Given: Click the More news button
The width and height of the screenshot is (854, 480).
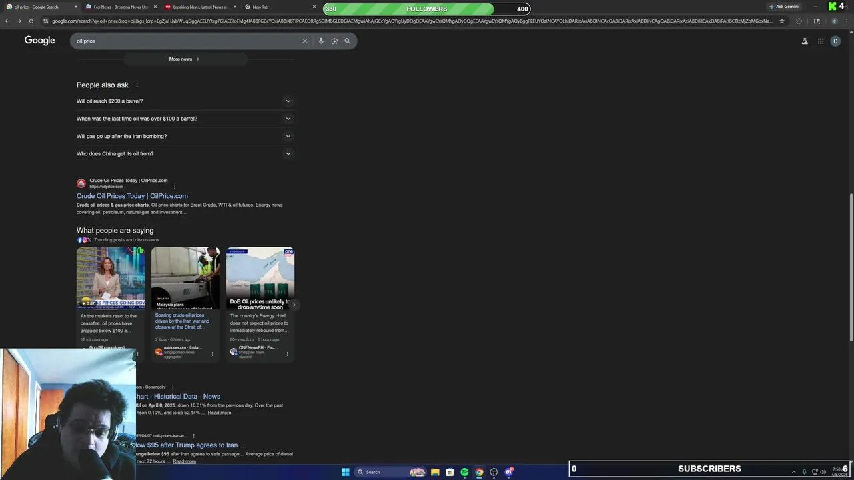Looking at the screenshot, I should (x=185, y=59).
